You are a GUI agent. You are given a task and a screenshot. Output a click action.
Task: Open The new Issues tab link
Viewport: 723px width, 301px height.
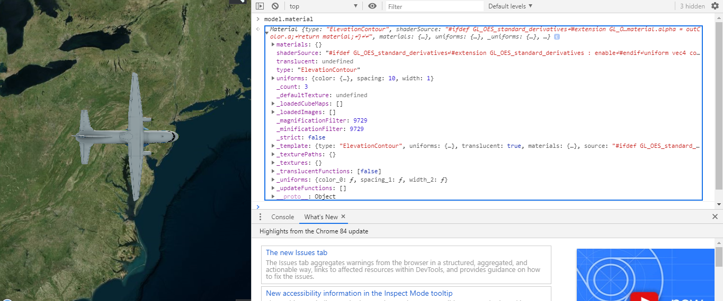tap(297, 252)
